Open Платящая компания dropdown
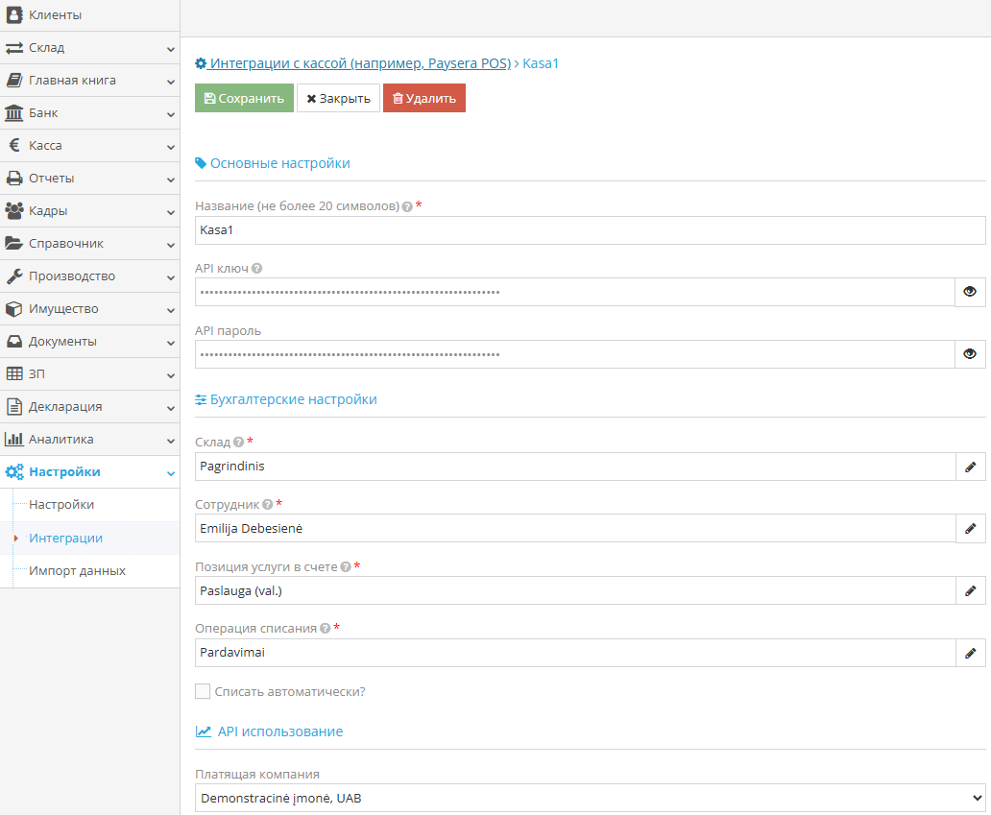 pos(590,798)
